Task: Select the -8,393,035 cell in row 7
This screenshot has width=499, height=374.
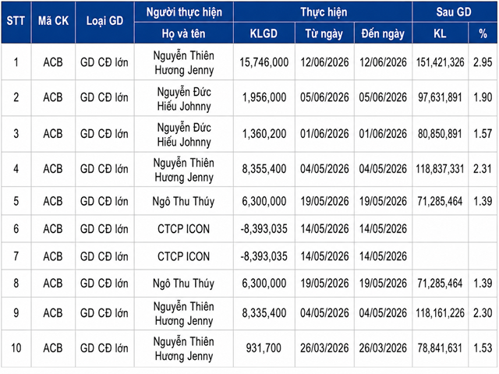Action: coord(264,256)
